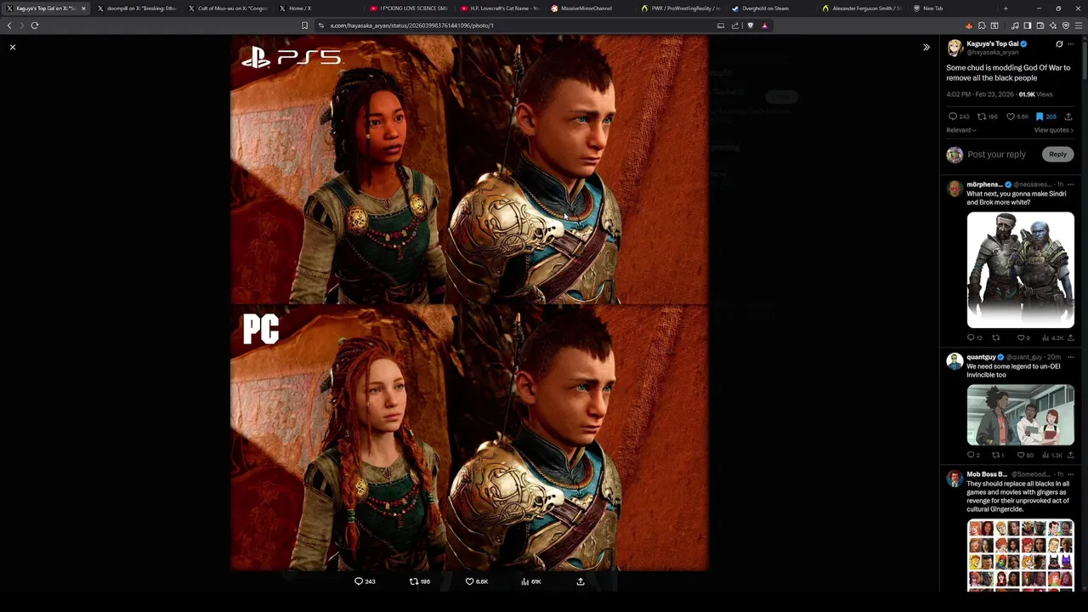Open the Brave Rewards triangle icon
This screenshot has width=1088, height=612.
click(765, 25)
